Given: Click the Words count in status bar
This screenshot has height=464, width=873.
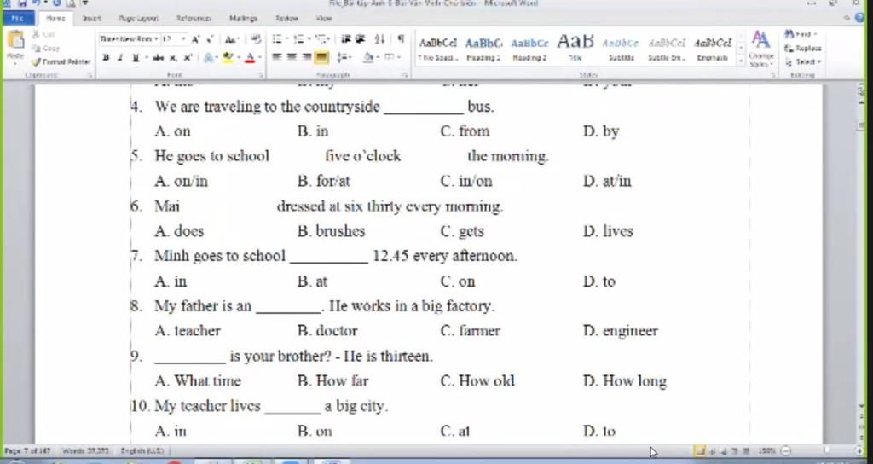Looking at the screenshot, I should [85, 450].
